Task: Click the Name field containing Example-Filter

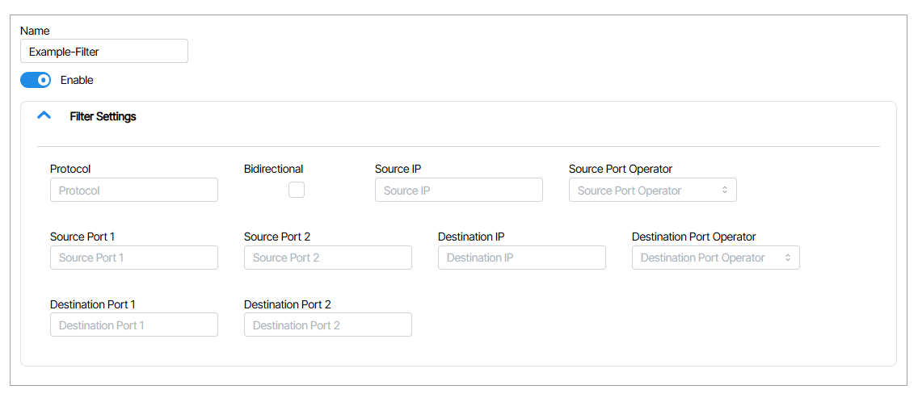Action: pos(103,52)
